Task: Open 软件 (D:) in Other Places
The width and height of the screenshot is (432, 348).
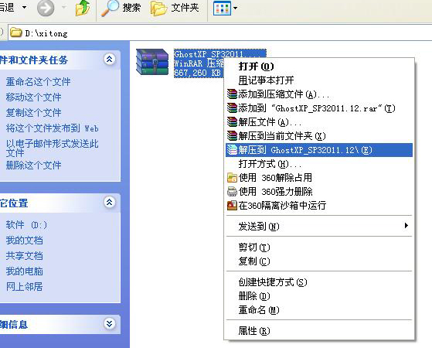Action: pyautogui.click(x=26, y=225)
